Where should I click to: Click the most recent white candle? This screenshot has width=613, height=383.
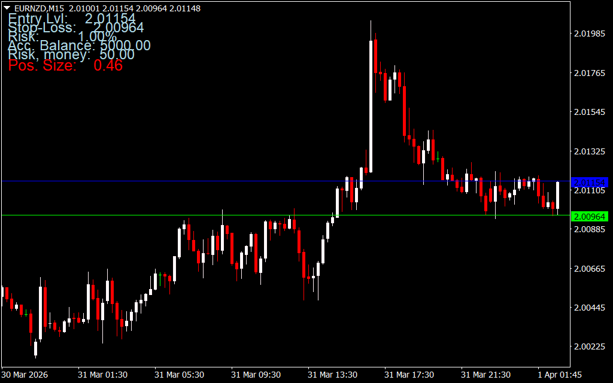pos(557,194)
